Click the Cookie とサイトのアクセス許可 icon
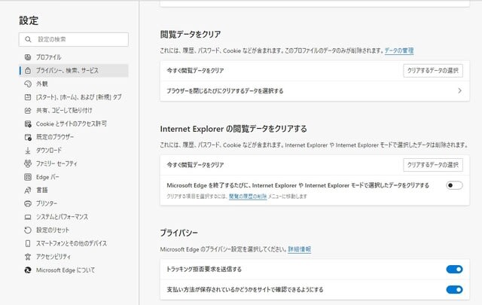The height and width of the screenshot is (305, 482). (x=28, y=124)
